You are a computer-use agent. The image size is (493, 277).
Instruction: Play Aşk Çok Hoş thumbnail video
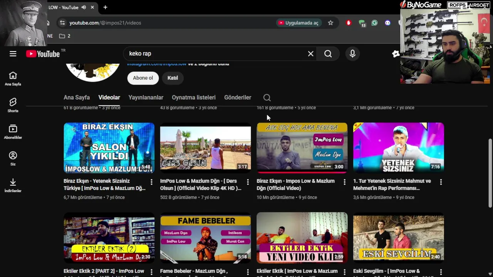302,148
